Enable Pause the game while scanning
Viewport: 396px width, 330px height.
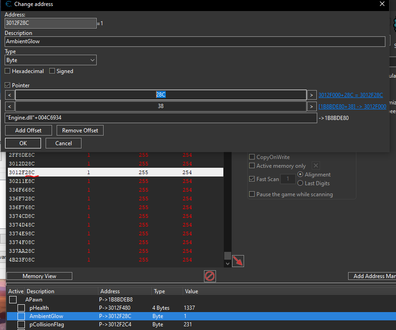click(252, 194)
